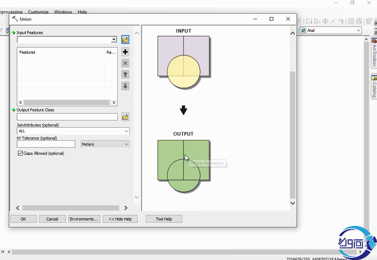The height and width of the screenshot is (260, 377).
Task: Click inside the XY Tolerance input field
Action: pos(46,144)
